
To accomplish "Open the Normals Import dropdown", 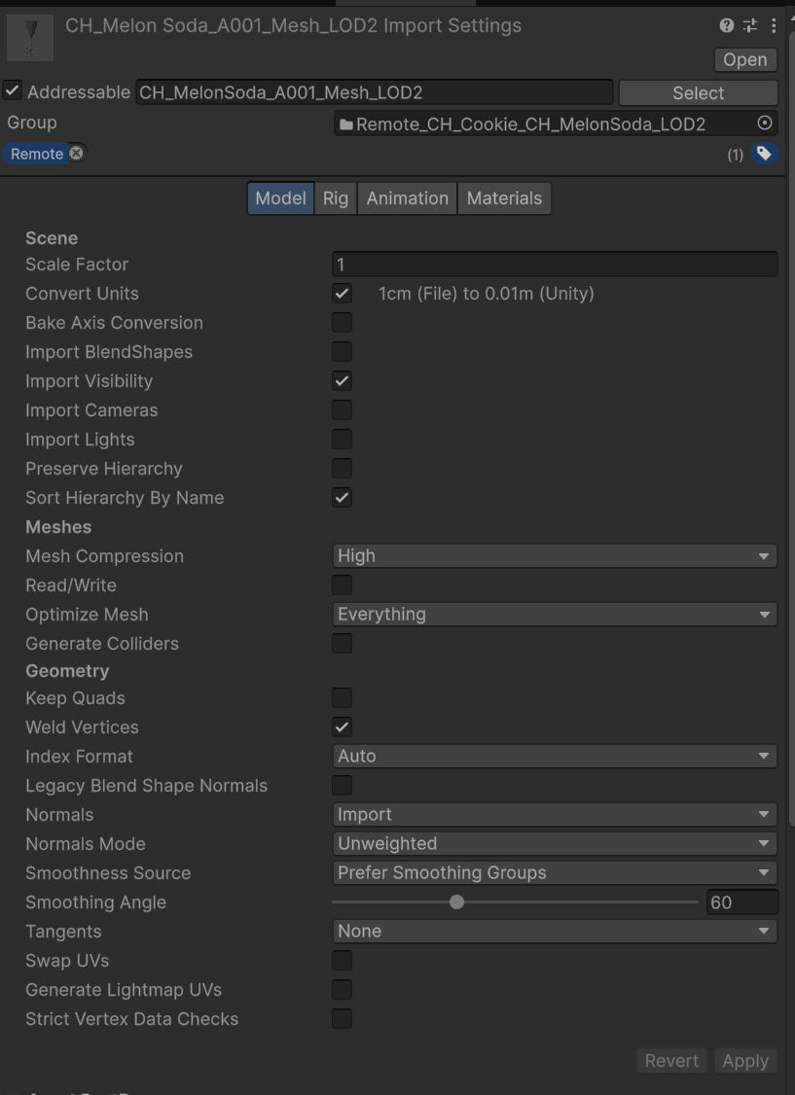I will (555, 815).
